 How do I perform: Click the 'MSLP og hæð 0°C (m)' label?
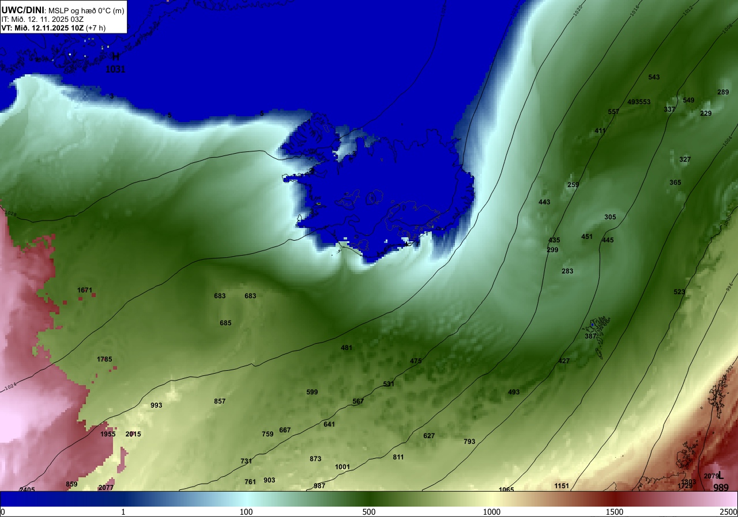[85, 10]
